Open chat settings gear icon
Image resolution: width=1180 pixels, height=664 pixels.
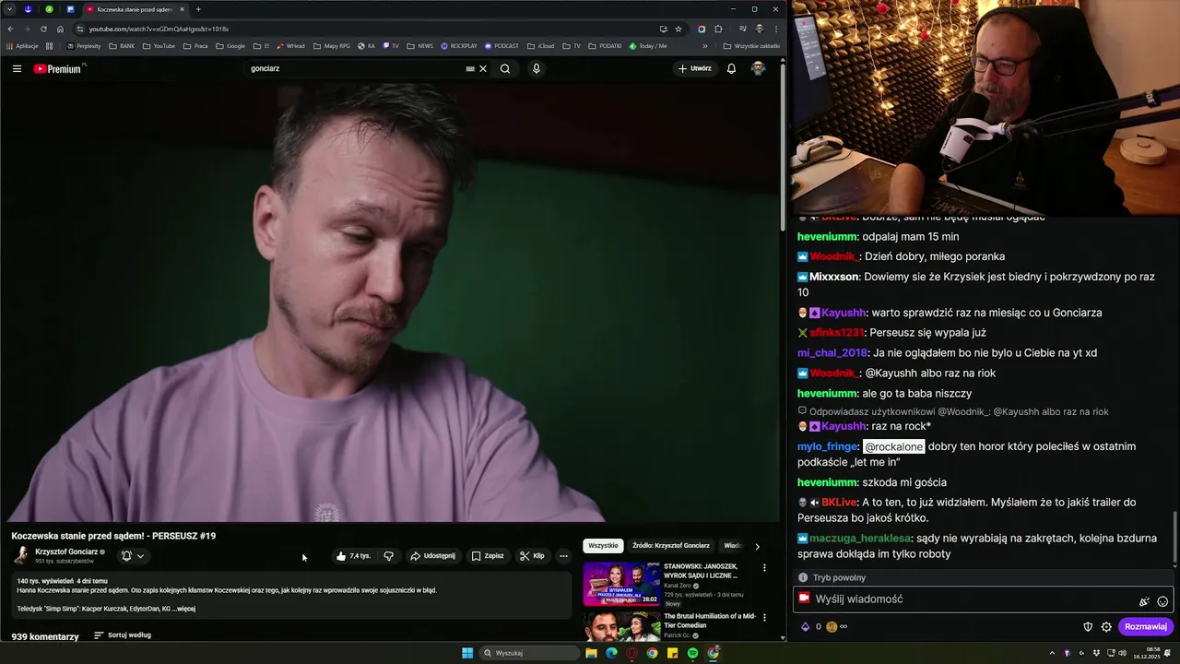[x=1106, y=627]
